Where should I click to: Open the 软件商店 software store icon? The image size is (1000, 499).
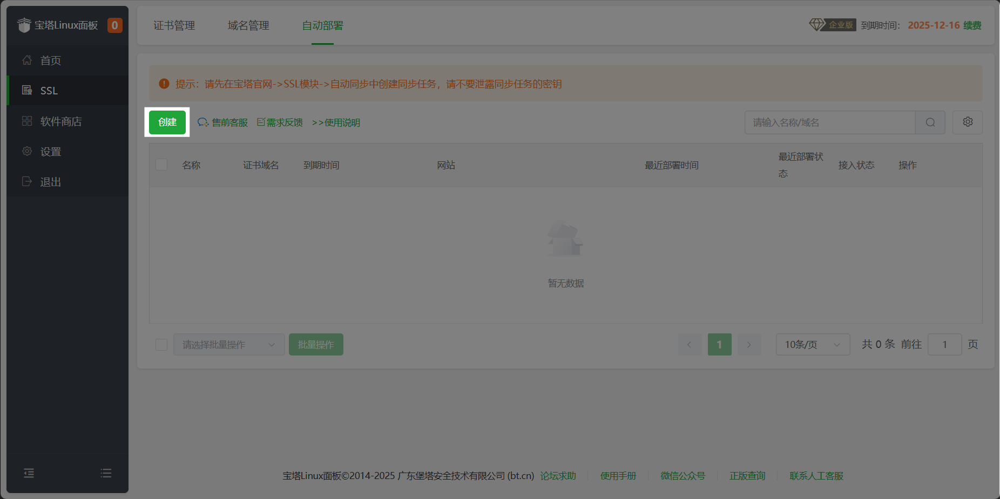pyautogui.click(x=27, y=121)
